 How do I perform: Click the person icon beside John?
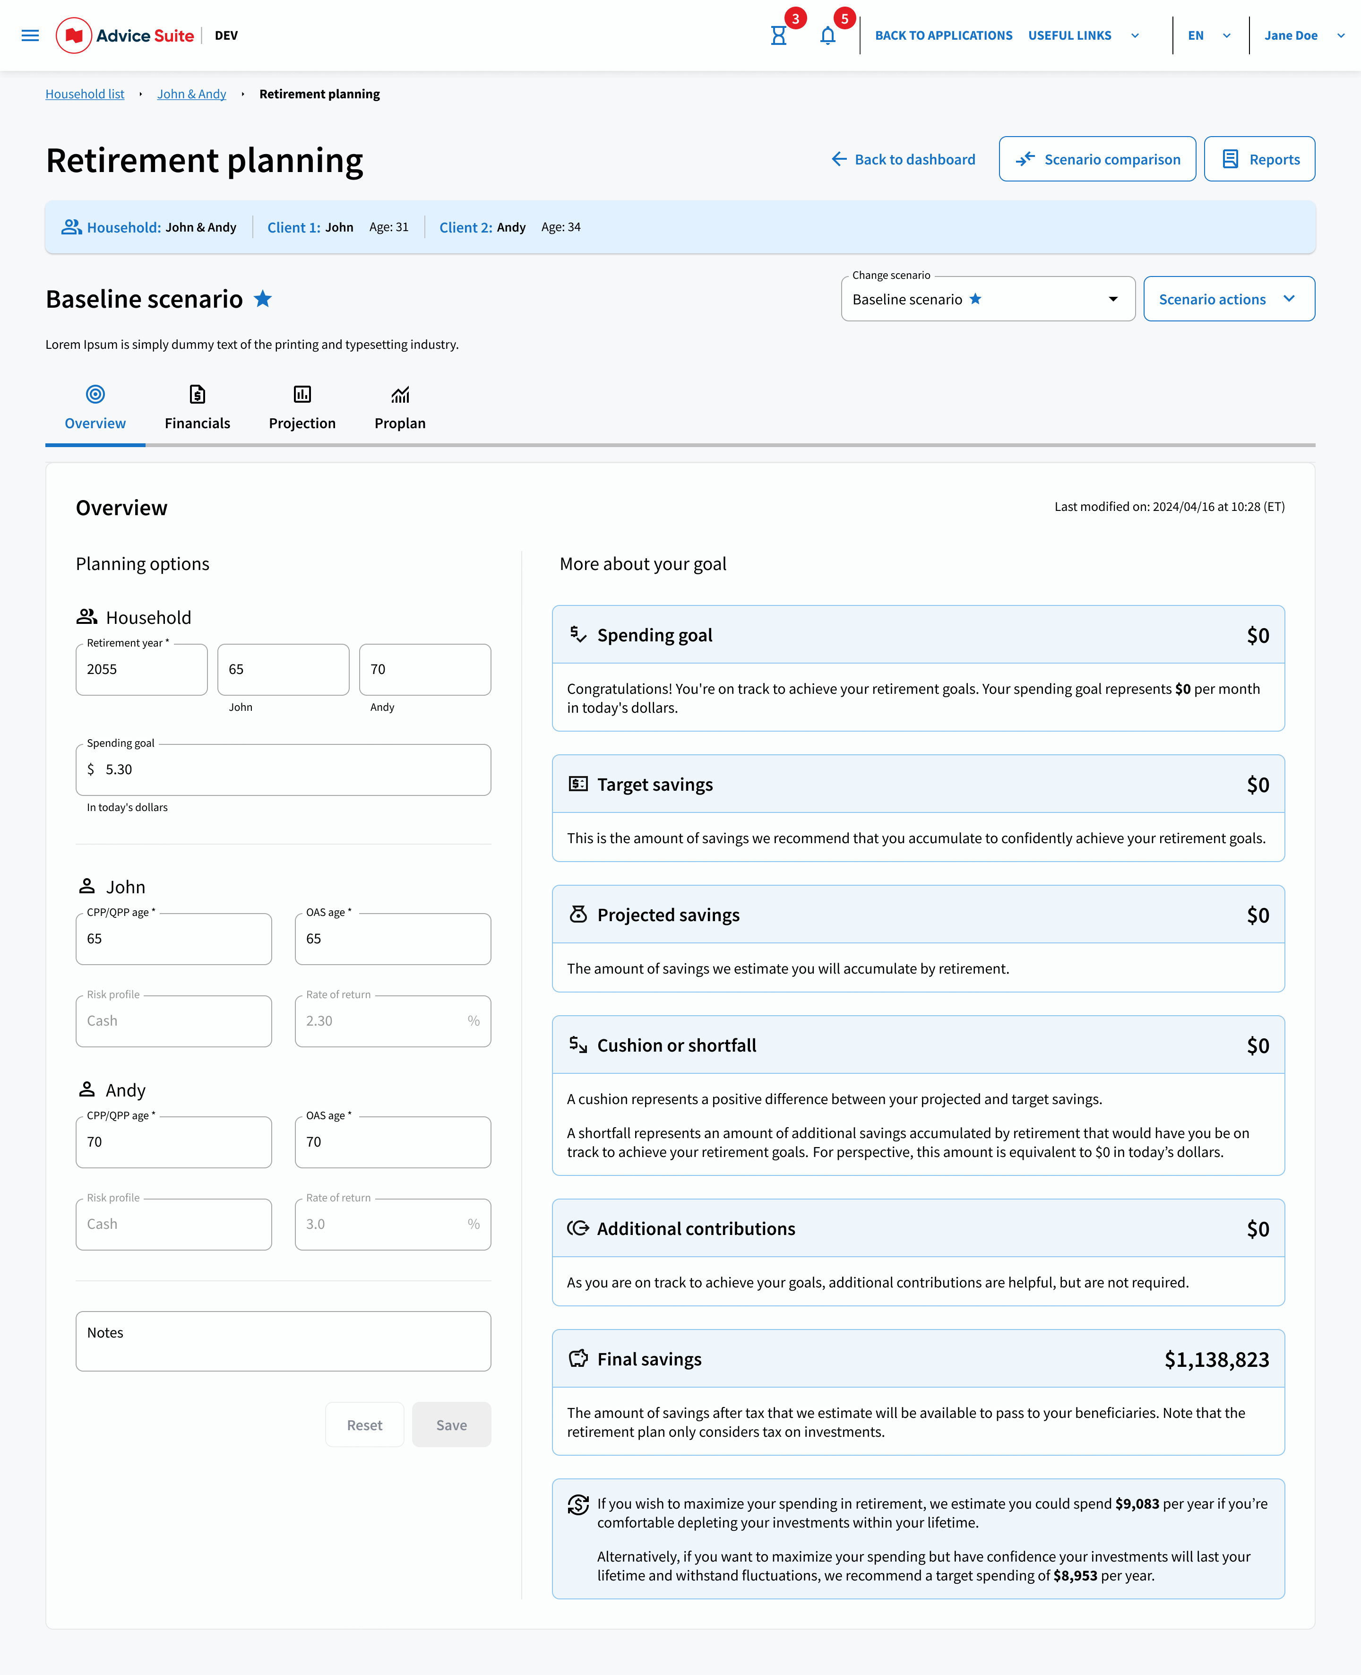click(86, 886)
